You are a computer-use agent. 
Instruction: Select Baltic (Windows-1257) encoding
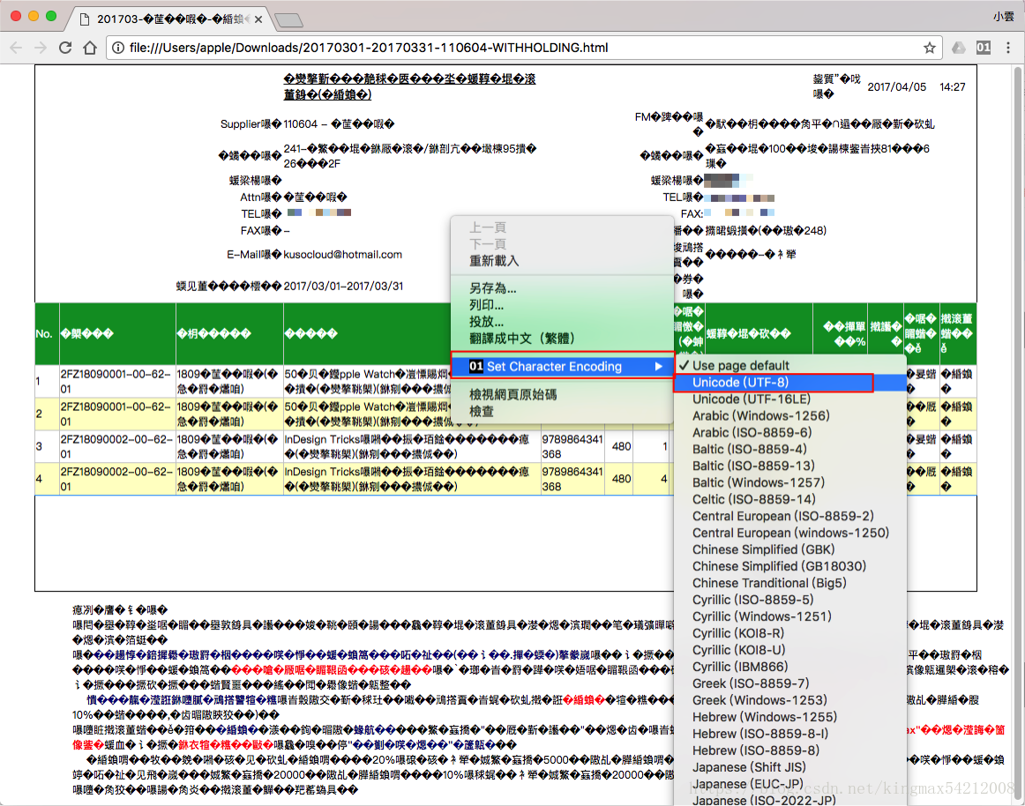(789, 482)
